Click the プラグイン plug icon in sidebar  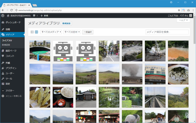pyautogui.click(x=3, y=68)
